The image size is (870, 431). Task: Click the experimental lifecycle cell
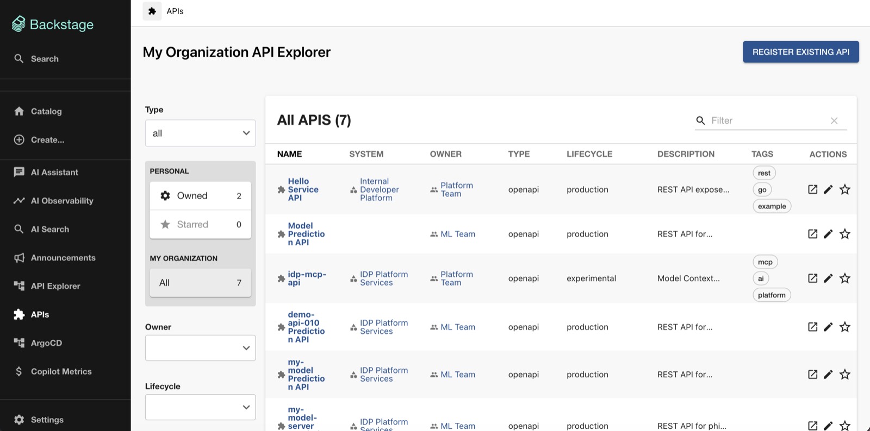[591, 278]
